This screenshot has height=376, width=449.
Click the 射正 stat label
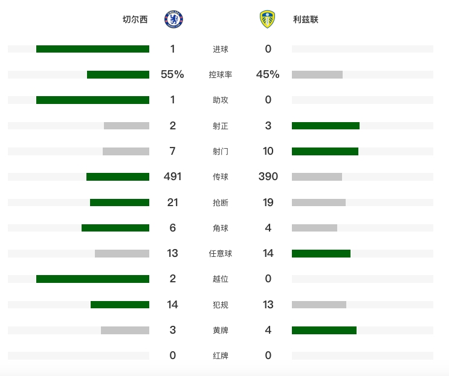click(x=221, y=126)
